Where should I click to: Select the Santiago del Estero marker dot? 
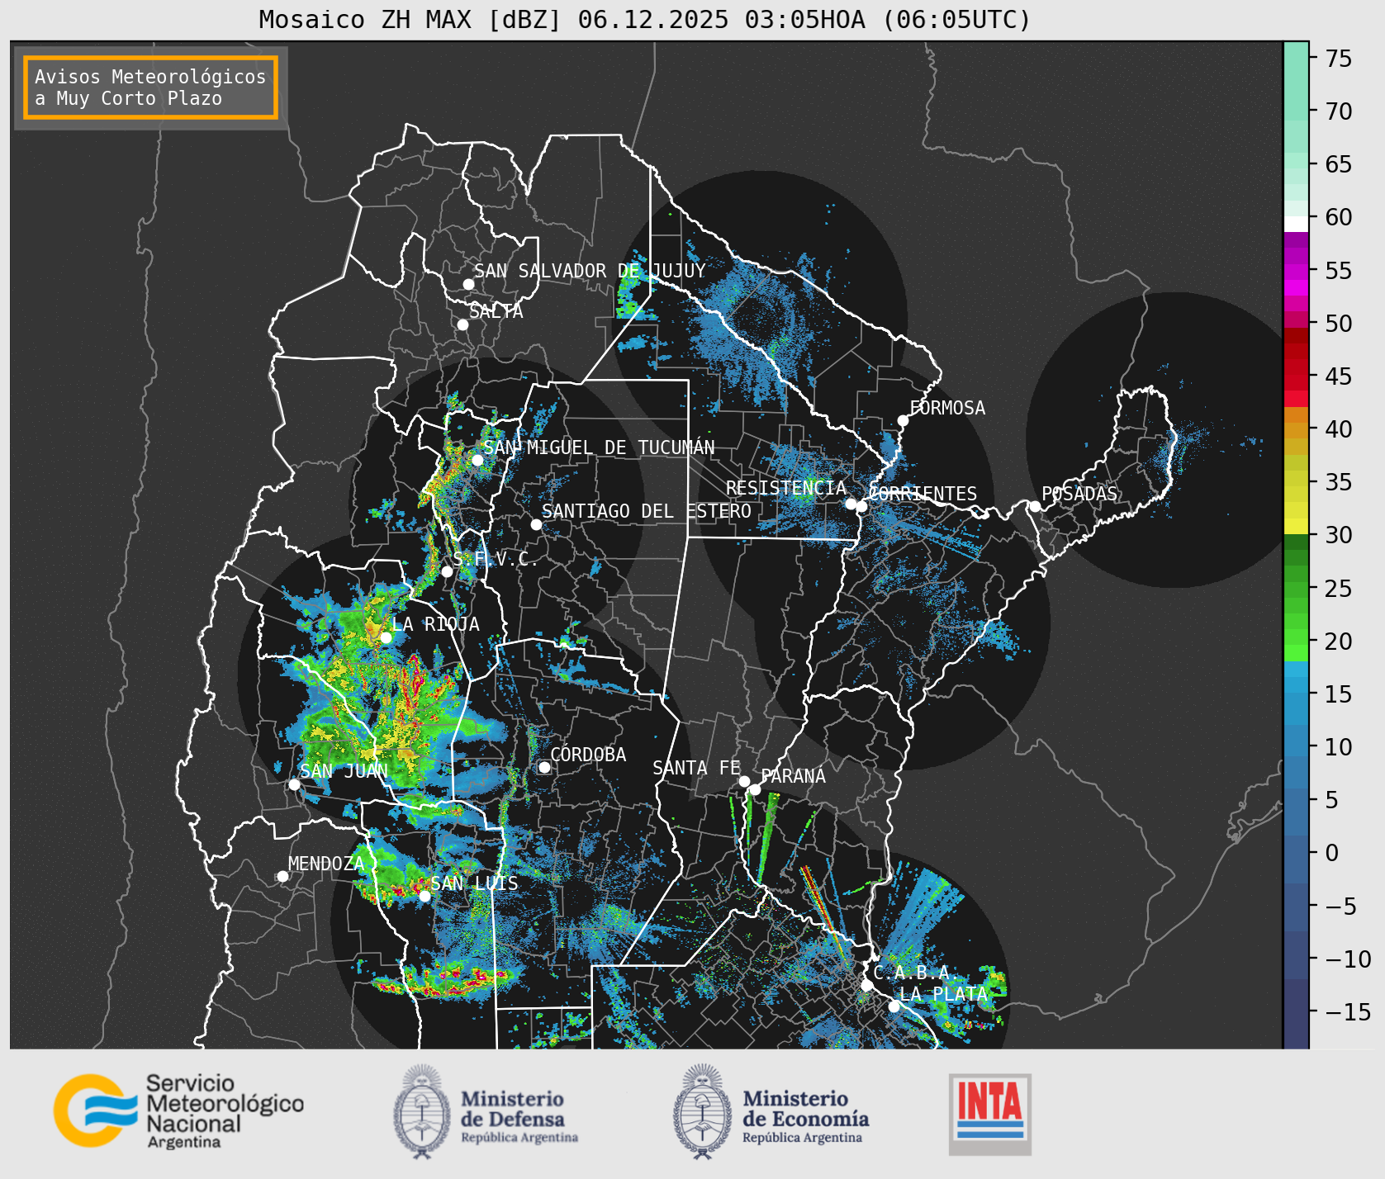tap(536, 524)
